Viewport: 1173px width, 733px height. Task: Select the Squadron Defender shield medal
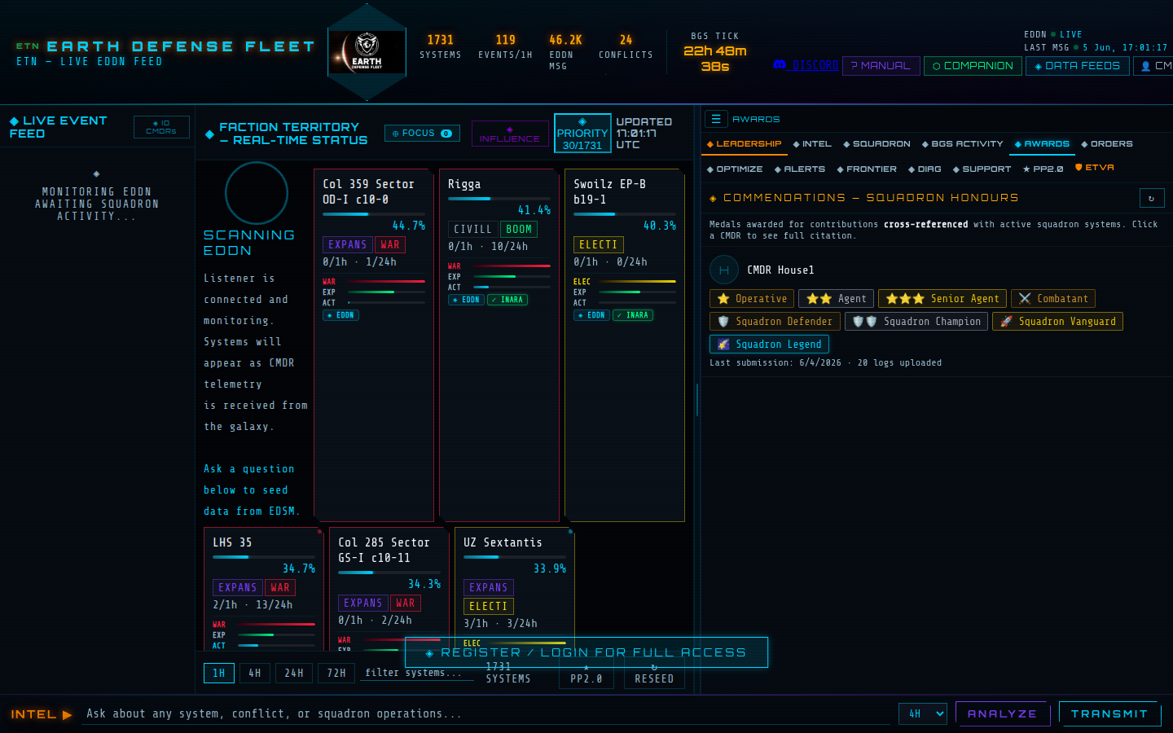coord(775,322)
